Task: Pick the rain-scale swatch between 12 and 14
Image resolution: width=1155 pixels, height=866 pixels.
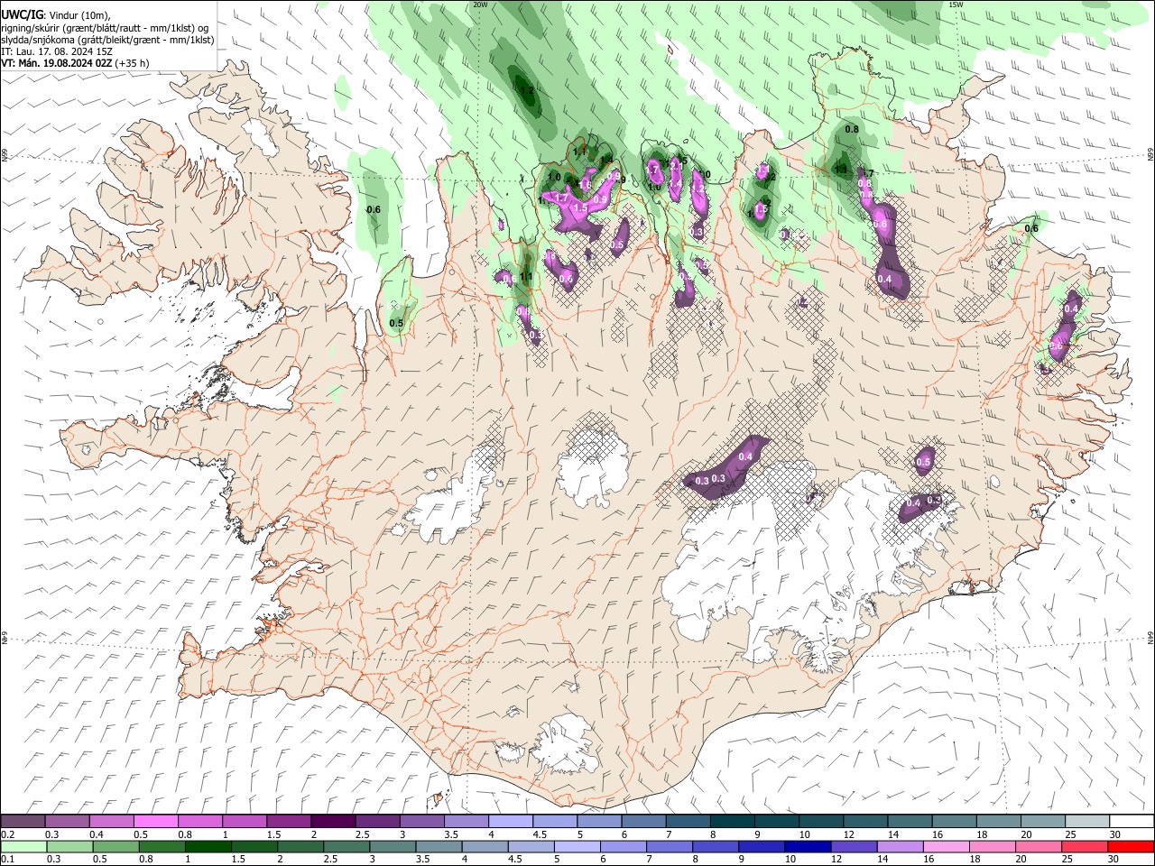Action: click(x=854, y=846)
